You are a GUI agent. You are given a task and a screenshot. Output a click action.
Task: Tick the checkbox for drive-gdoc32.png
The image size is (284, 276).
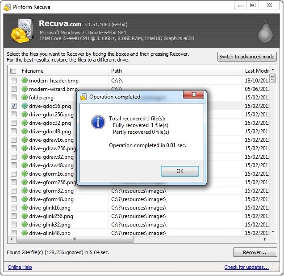click(13, 123)
